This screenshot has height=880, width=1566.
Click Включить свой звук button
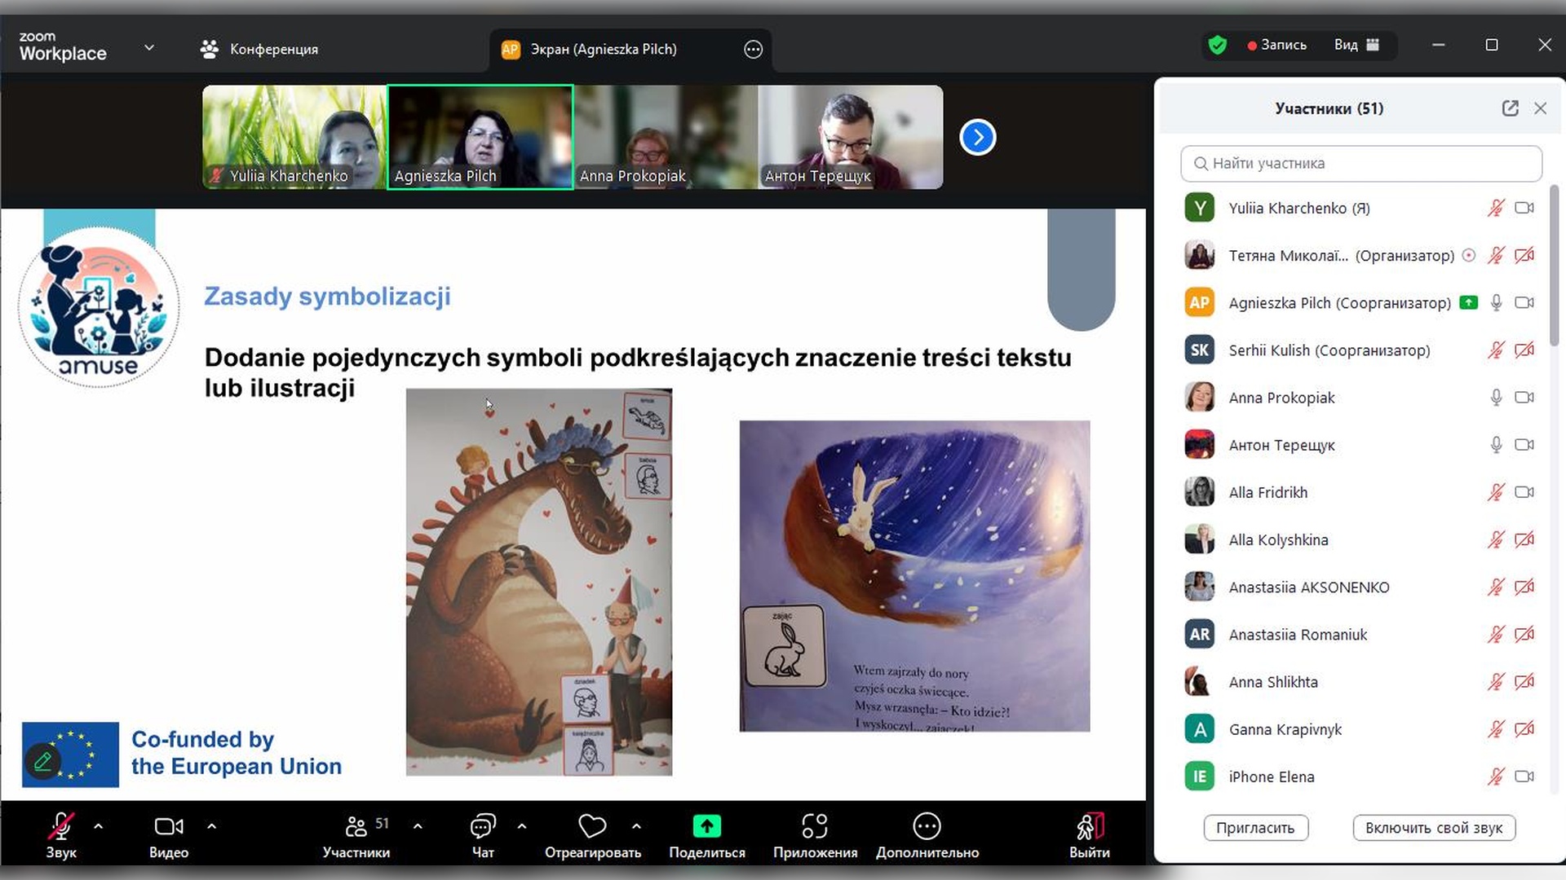tap(1433, 828)
